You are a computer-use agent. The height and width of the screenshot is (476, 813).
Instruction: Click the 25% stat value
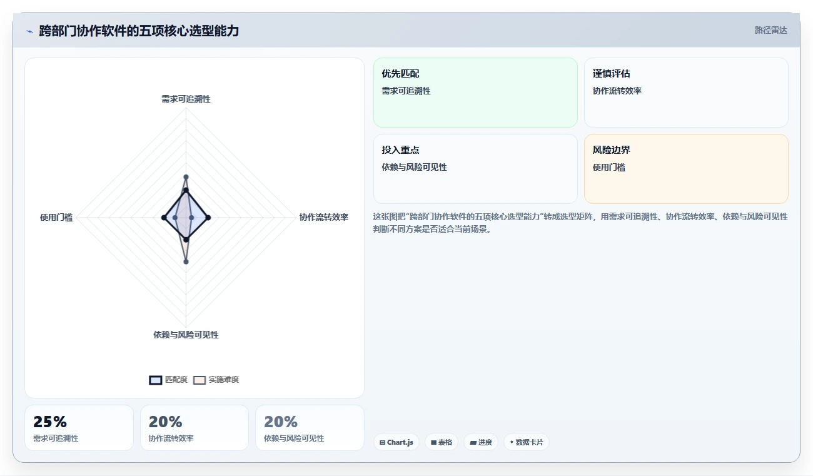tap(50, 422)
